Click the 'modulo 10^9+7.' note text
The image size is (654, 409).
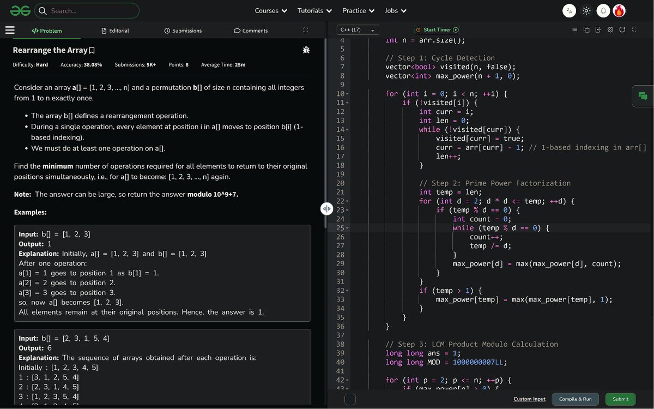click(213, 194)
